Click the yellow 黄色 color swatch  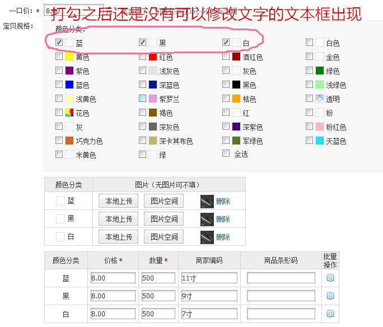coord(69,57)
